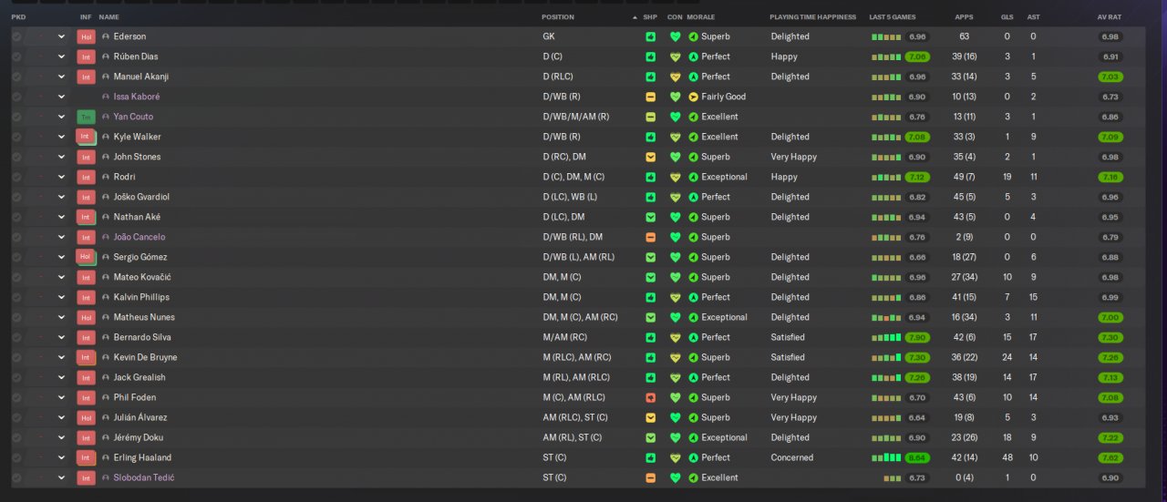Click the green Trn badge for Yan Couto
Screen dimensions: 1167x502
(86, 117)
